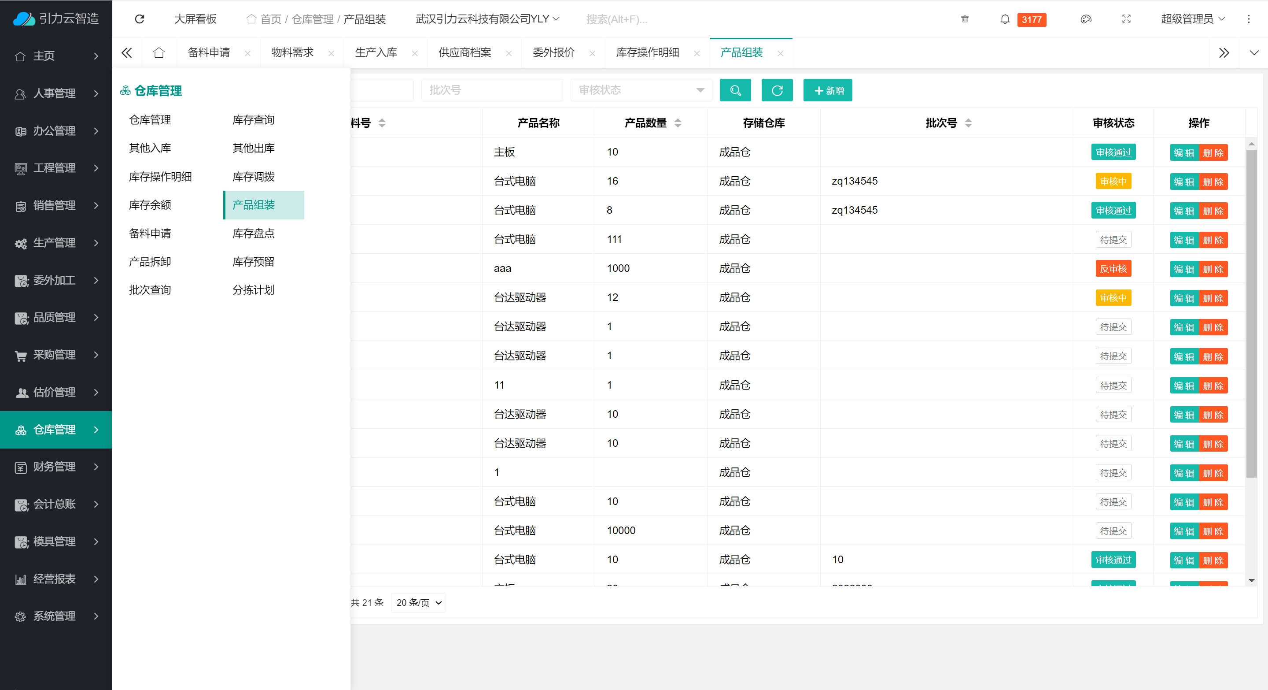
Task: Click the green reset refresh button
Action: pos(777,90)
